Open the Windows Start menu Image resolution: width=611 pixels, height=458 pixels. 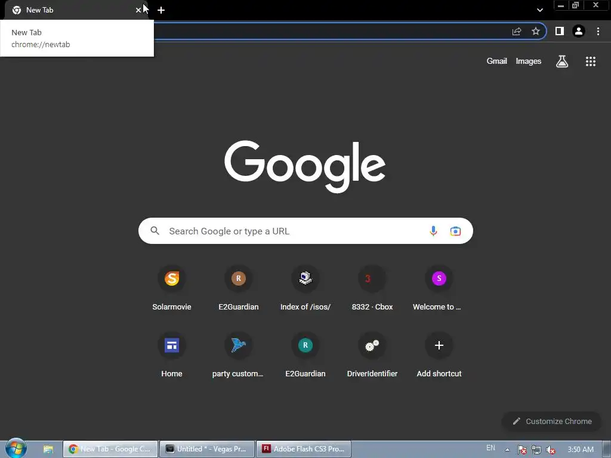point(16,448)
